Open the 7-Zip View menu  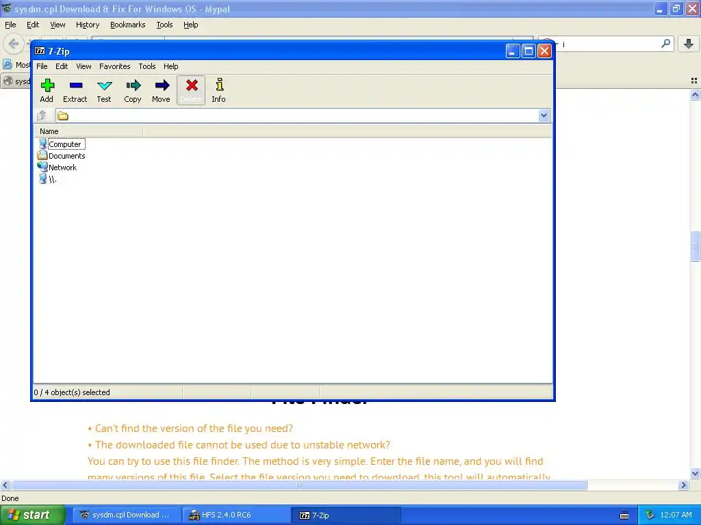(x=84, y=66)
